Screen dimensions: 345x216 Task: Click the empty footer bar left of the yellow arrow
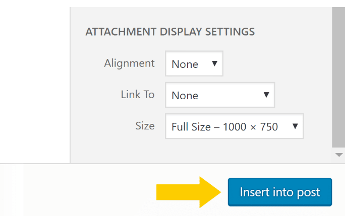pos(88,190)
